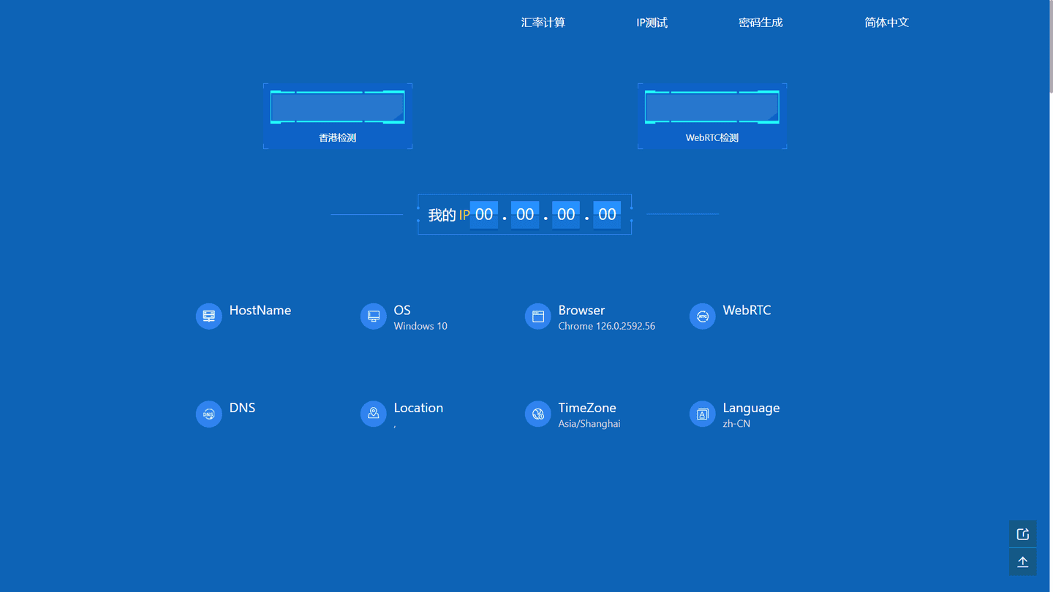Click the Language letter icon
Screen dimensions: 1053x592
click(702, 414)
